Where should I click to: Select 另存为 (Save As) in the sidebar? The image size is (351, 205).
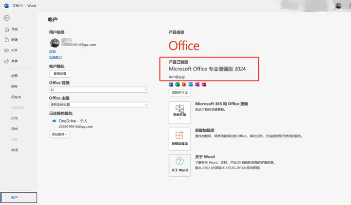click(16, 97)
